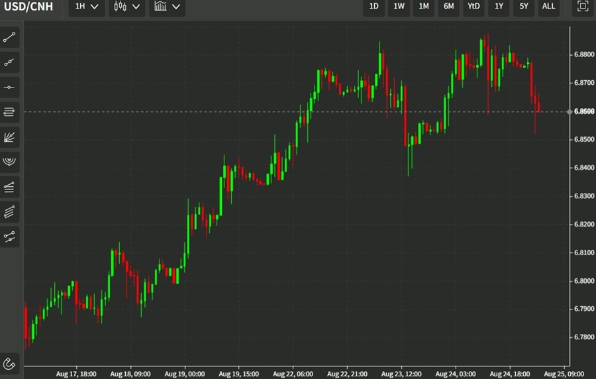This screenshot has width=596, height=379.
Task: Open the indicators dropdown
Action: click(168, 7)
